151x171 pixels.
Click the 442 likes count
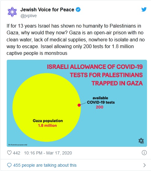click(17, 153)
